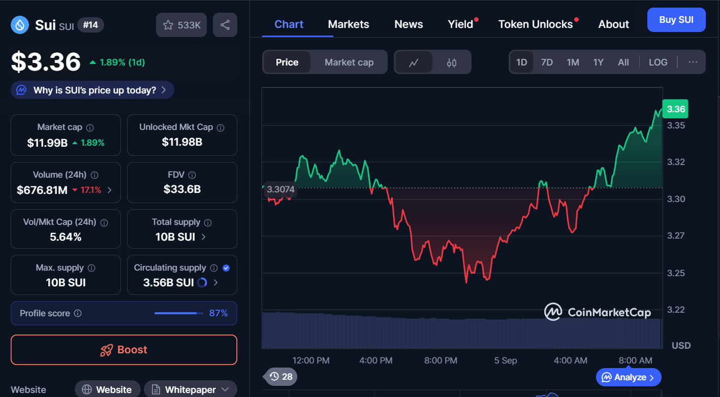Add Sui to watchlist via star button
Image resolution: width=720 pixels, height=397 pixels.
pyautogui.click(x=181, y=25)
